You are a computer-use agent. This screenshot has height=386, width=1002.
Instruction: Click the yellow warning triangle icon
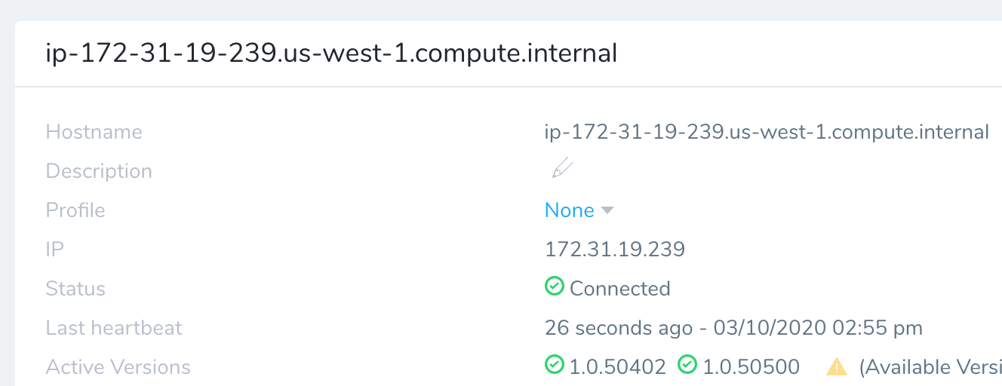click(837, 366)
